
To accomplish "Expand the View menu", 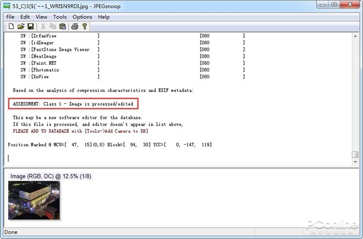I will click(x=41, y=17).
